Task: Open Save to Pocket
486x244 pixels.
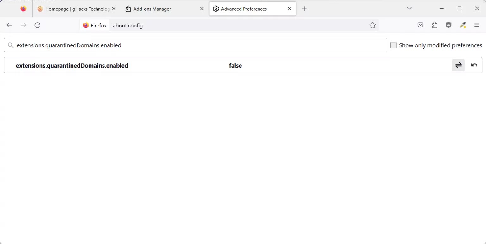Action: (x=420, y=25)
